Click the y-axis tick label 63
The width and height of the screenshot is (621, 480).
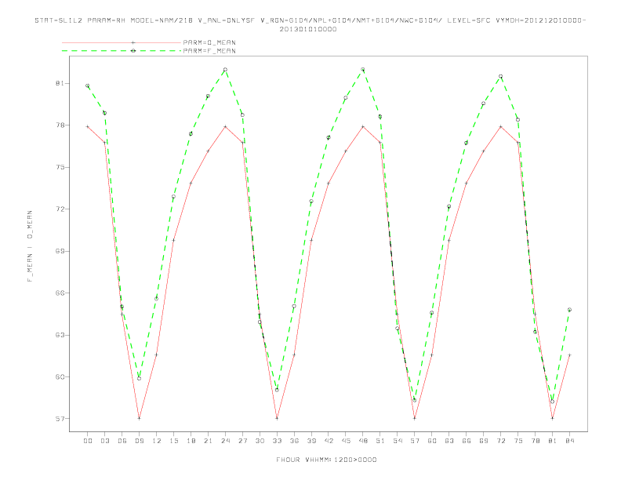tap(60, 335)
